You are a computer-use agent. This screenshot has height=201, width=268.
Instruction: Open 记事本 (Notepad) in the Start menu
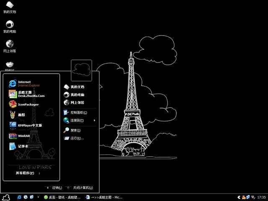coord(18,146)
